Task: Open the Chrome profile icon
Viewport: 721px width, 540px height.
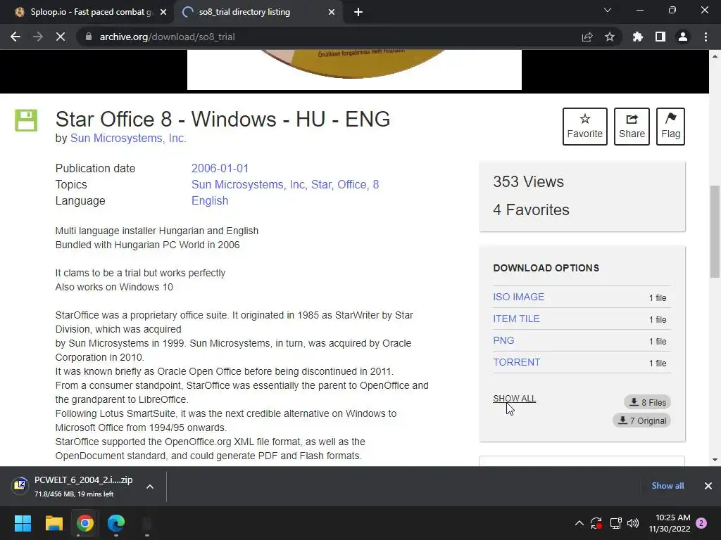Action: (x=683, y=37)
